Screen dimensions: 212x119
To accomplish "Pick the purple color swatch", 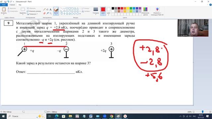I will coord(140,8).
